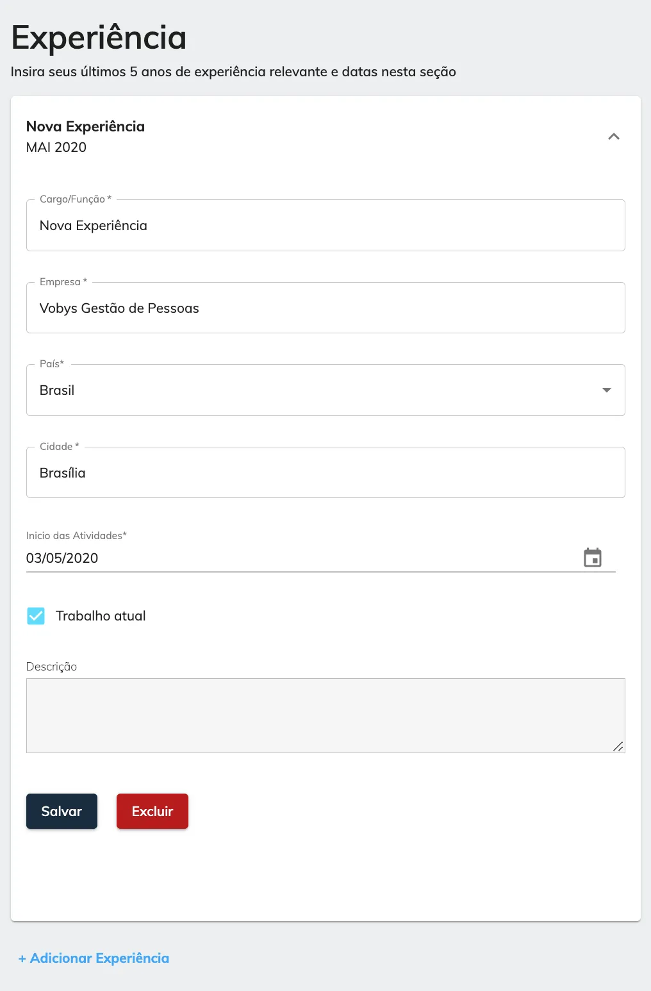The height and width of the screenshot is (991, 651).
Task: Focus the Cargo/Função input field
Action: [325, 226]
